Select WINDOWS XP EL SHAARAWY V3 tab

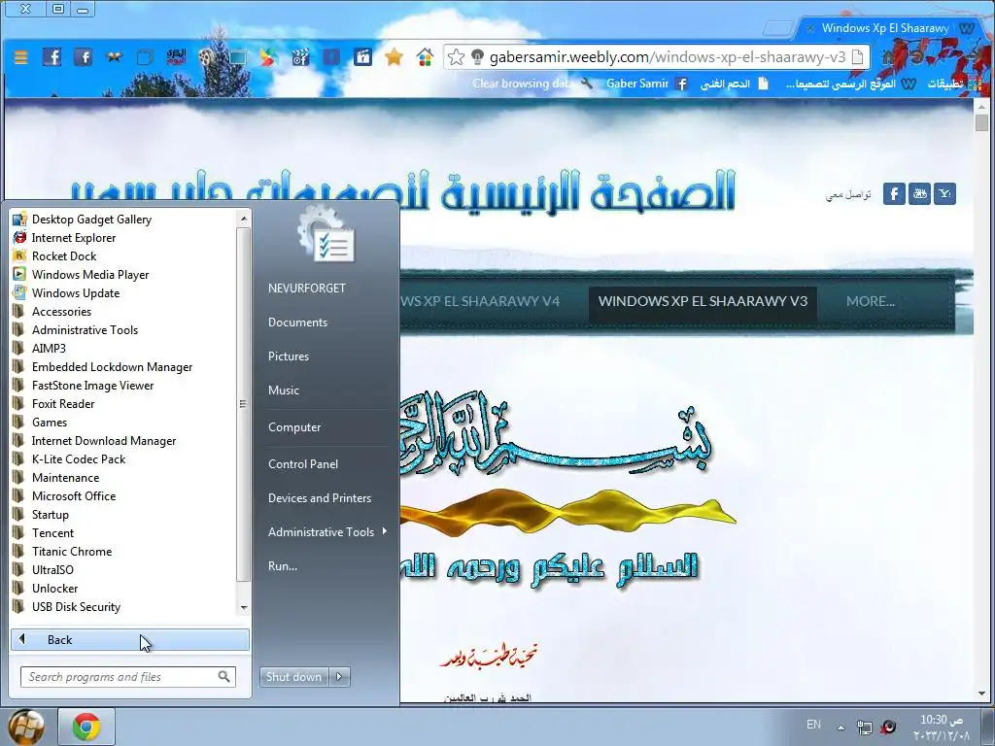click(703, 301)
